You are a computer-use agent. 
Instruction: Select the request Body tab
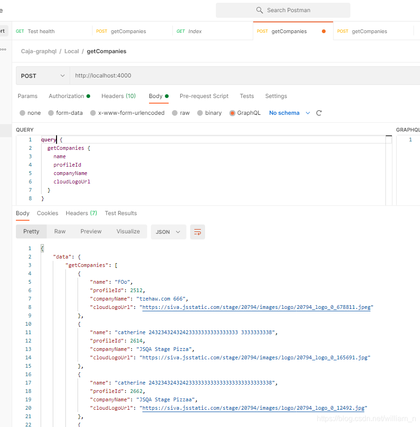tap(159, 96)
